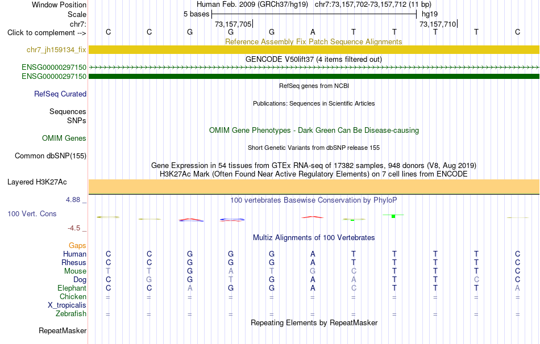Image resolution: width=540 pixels, height=344 pixels.
Task: Click the Short Genetic Variants from dbSNP title
Action: (x=314, y=148)
